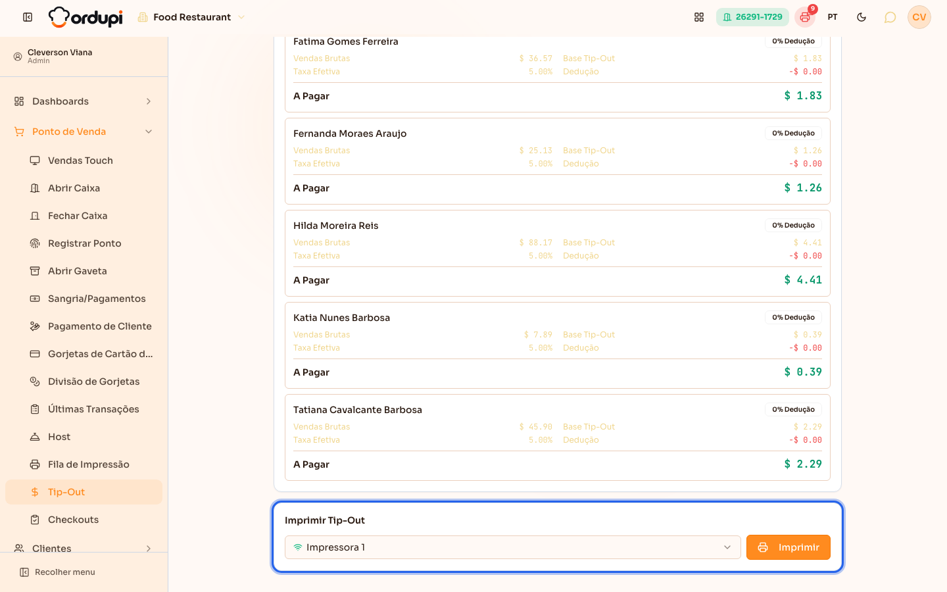Open the apps grid icon
The image size is (947, 592).
[x=699, y=17]
